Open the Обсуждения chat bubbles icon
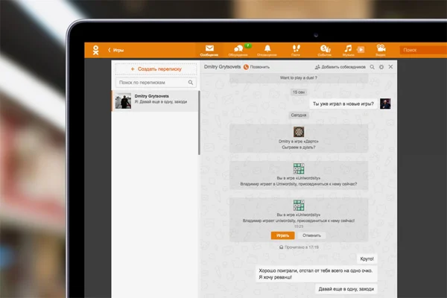 pyautogui.click(x=238, y=50)
